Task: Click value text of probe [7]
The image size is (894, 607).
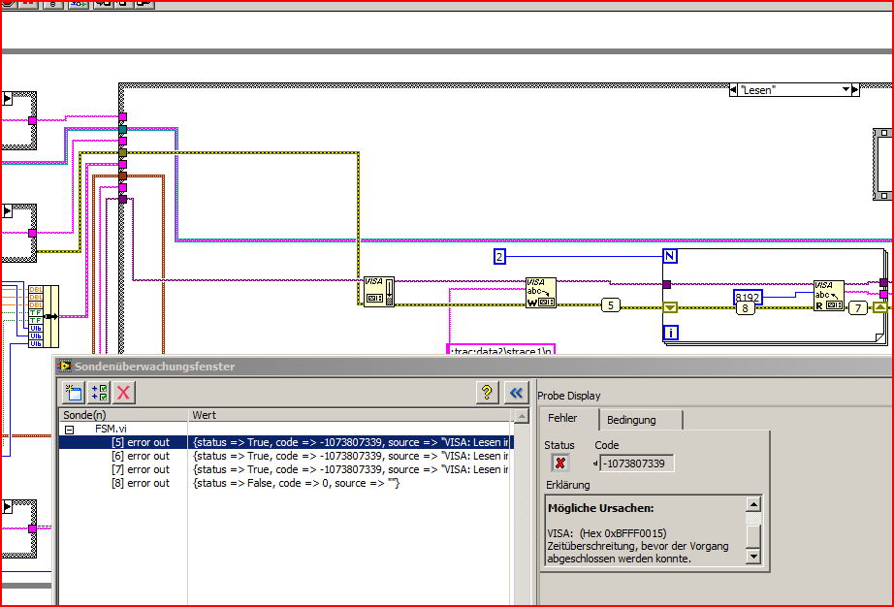Action: [351, 469]
